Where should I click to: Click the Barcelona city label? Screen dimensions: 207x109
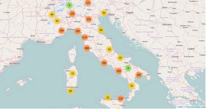[x=14, y=63]
